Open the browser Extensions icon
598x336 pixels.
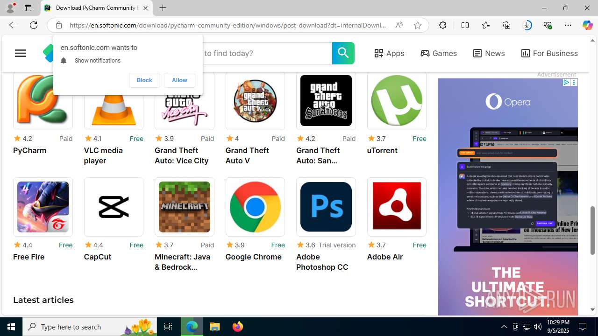442,25
